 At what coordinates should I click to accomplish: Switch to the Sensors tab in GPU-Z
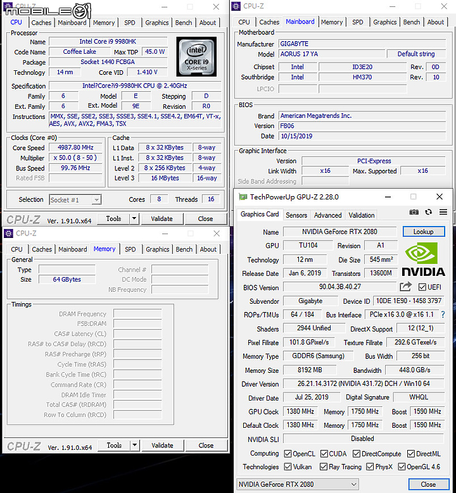296,215
